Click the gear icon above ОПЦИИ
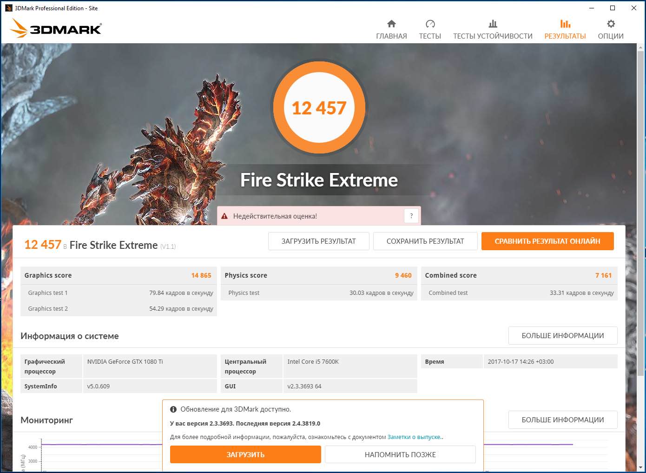 tap(611, 24)
